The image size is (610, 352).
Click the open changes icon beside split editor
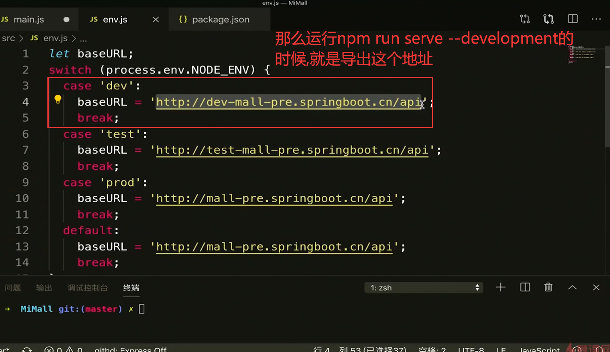pyautogui.click(x=548, y=19)
